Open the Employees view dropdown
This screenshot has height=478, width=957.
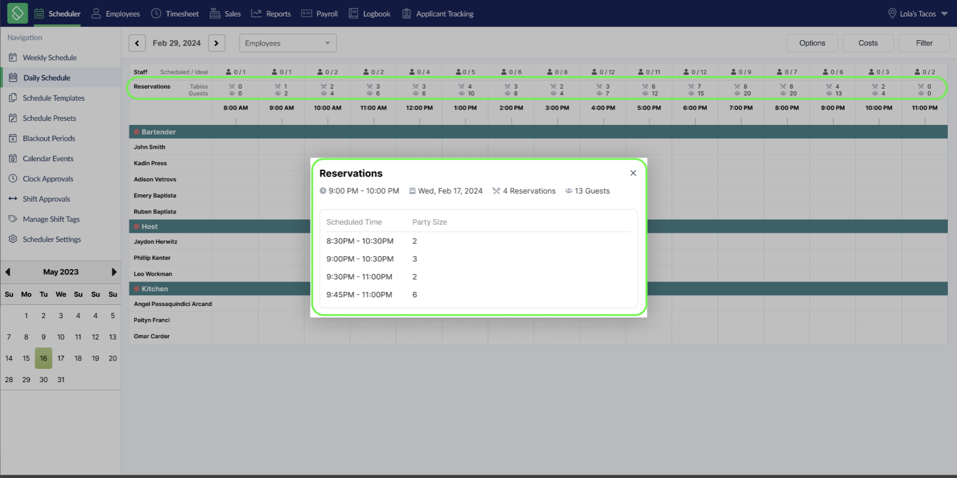pos(288,43)
